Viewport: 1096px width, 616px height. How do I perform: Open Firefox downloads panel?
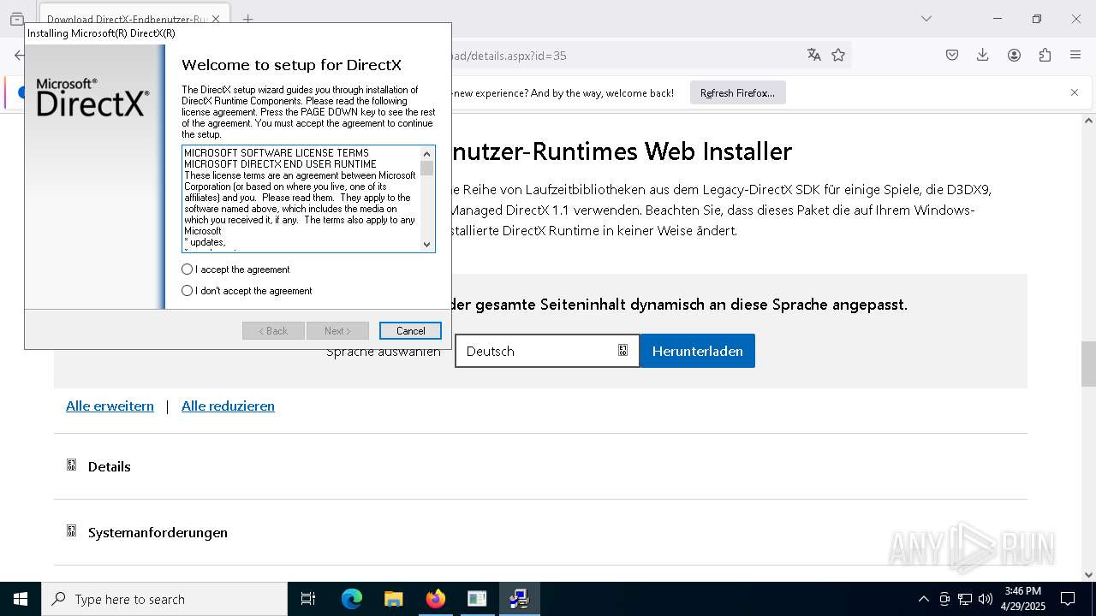(x=983, y=55)
